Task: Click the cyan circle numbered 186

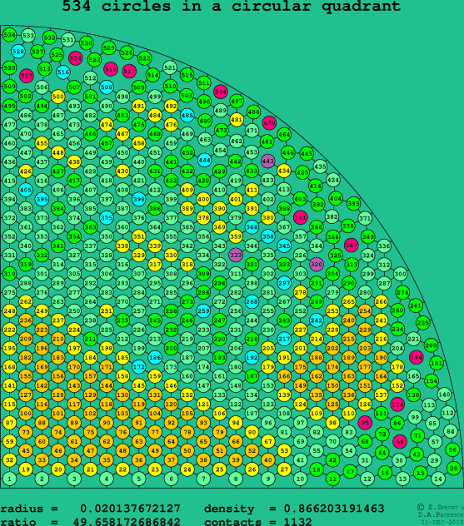Action: 155,358
